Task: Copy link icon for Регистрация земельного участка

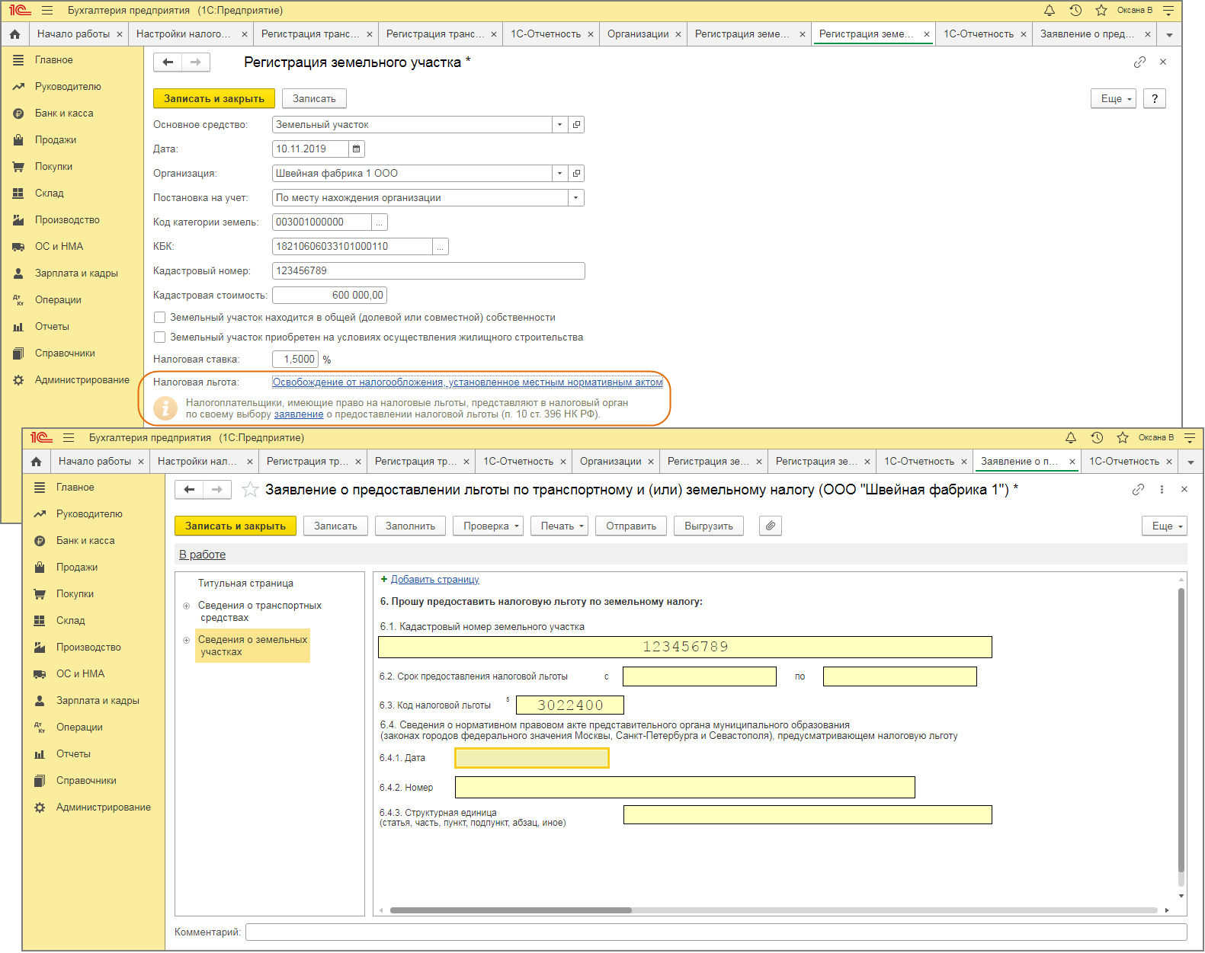Action: click(x=1139, y=62)
